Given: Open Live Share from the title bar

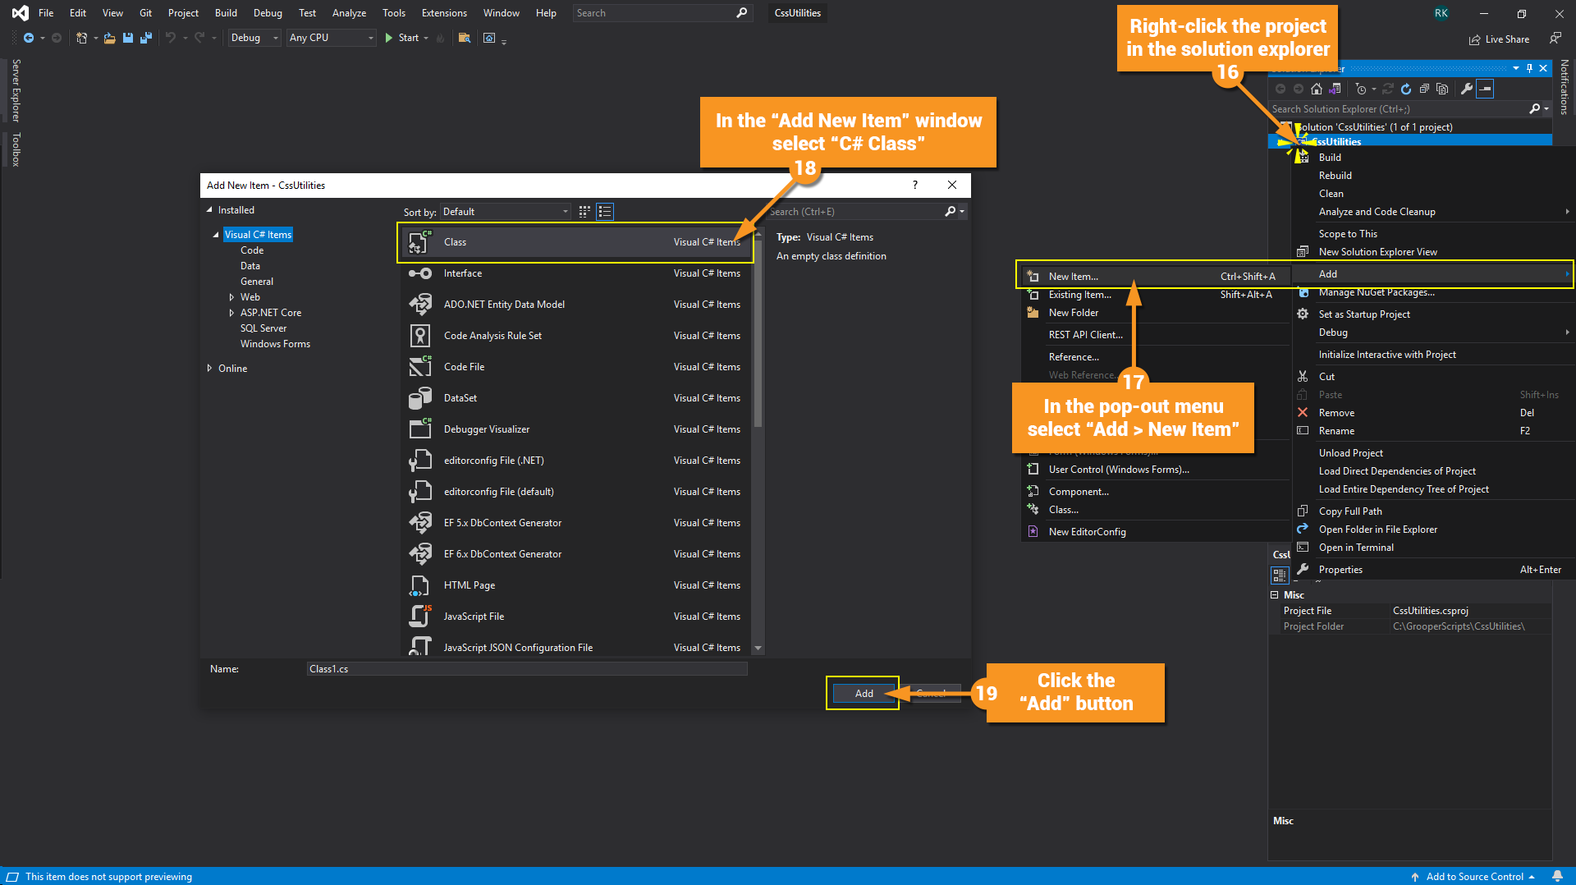Looking at the screenshot, I should (1499, 39).
